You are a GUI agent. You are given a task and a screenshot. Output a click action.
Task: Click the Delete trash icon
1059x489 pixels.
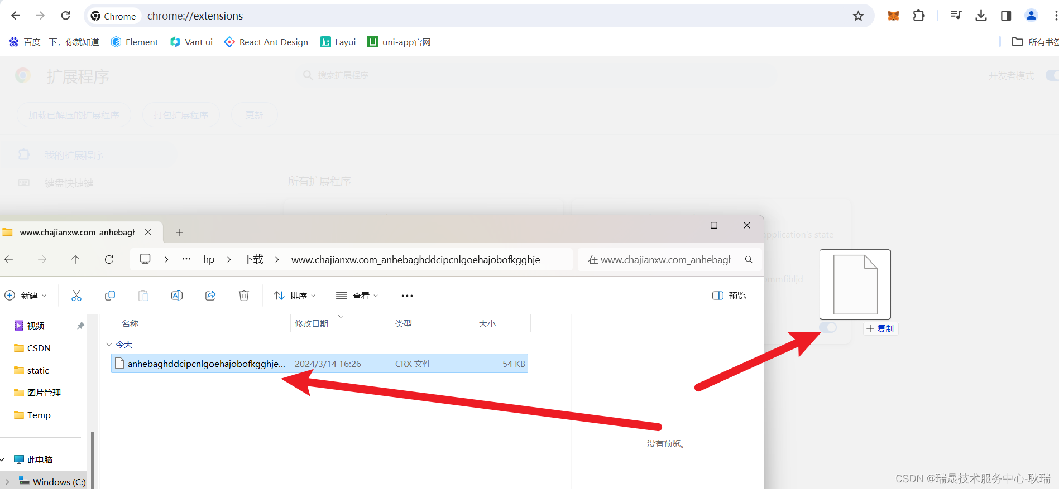[244, 296]
